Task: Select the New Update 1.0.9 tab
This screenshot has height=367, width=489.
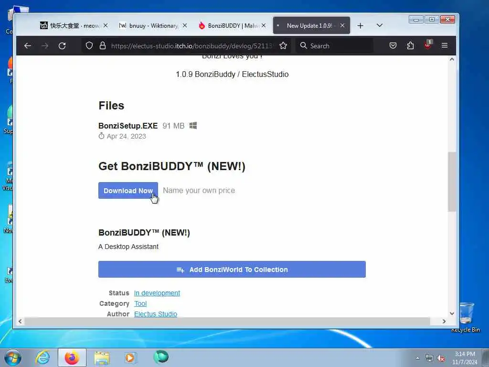Action: pos(311,26)
